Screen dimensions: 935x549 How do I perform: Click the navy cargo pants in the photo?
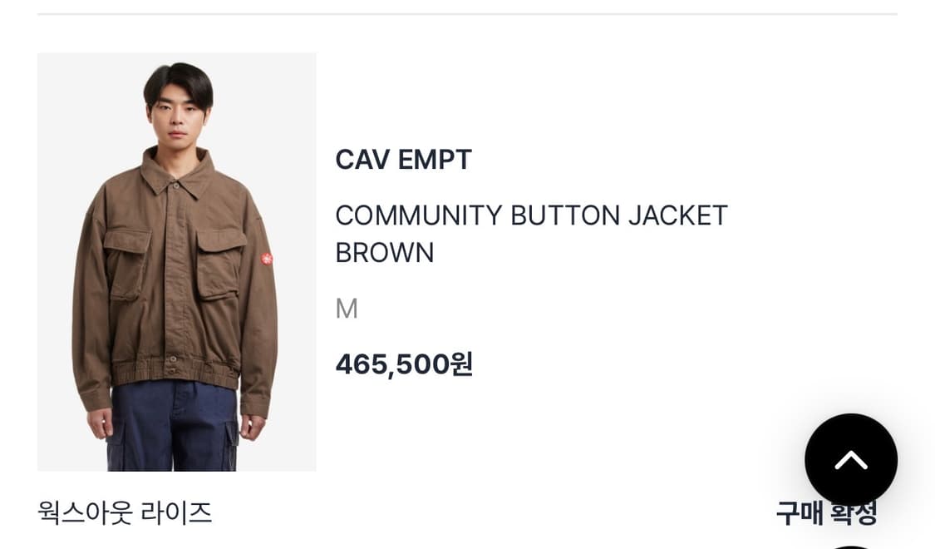point(173,425)
